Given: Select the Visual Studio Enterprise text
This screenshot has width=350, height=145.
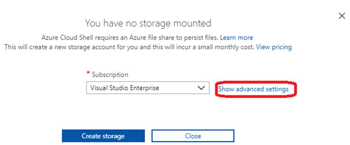Looking at the screenshot, I should click(x=125, y=88).
